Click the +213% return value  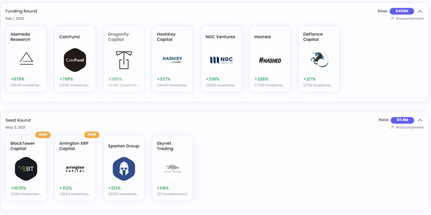(114, 188)
